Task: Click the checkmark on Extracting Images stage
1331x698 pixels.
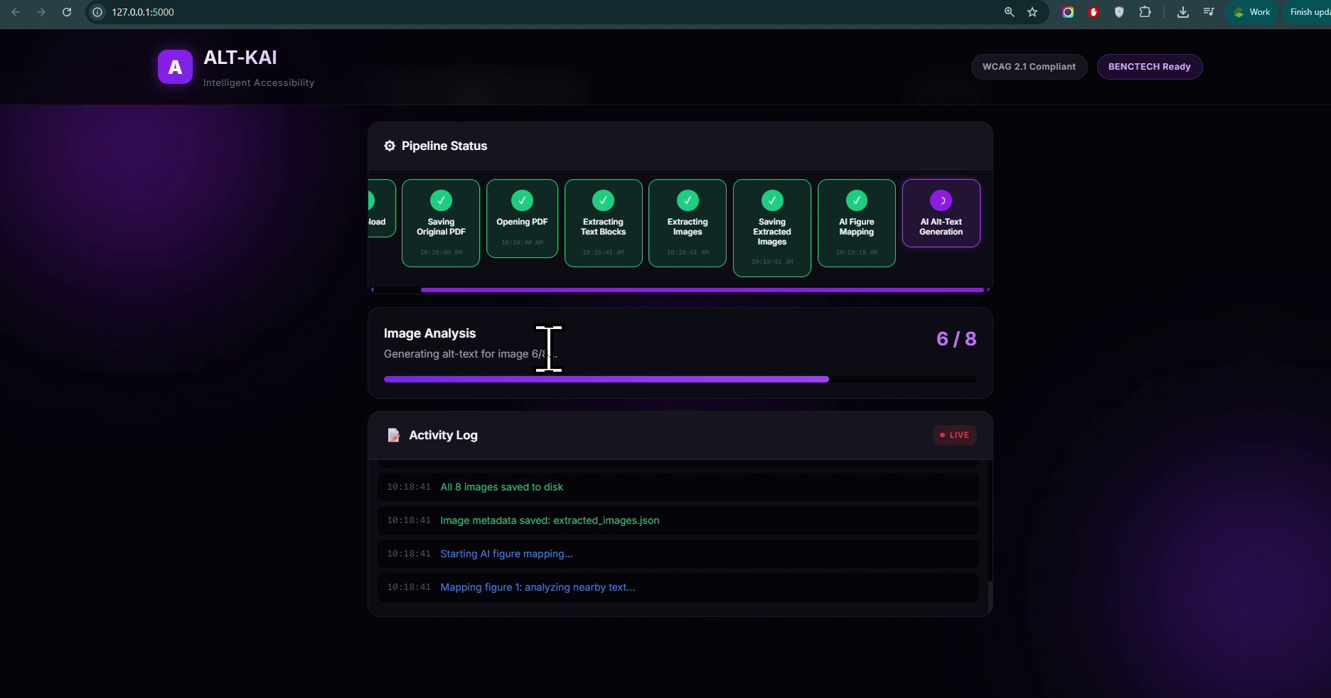Action: (687, 200)
